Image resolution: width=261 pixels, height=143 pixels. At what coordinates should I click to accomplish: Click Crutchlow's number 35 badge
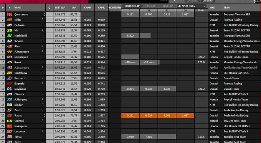10,73
